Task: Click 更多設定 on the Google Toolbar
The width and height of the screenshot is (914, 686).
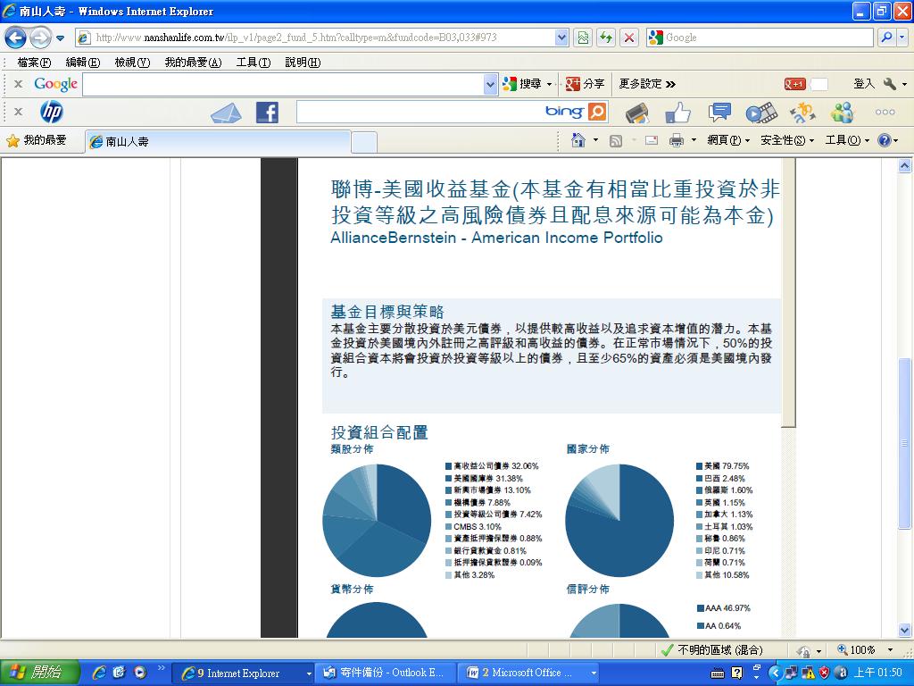Action: click(647, 84)
